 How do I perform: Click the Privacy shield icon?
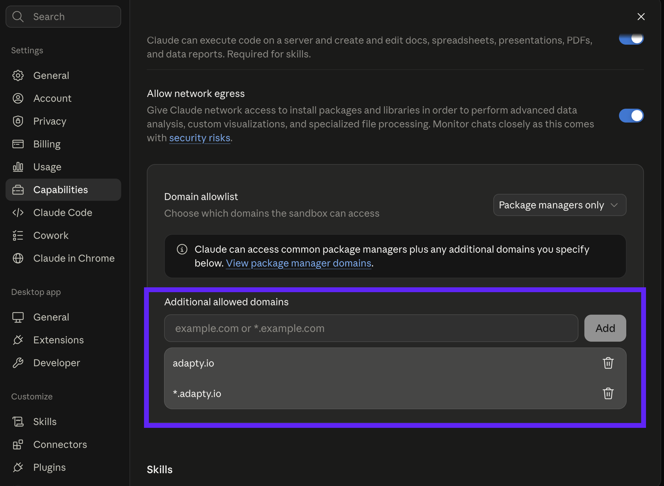pyautogui.click(x=18, y=121)
